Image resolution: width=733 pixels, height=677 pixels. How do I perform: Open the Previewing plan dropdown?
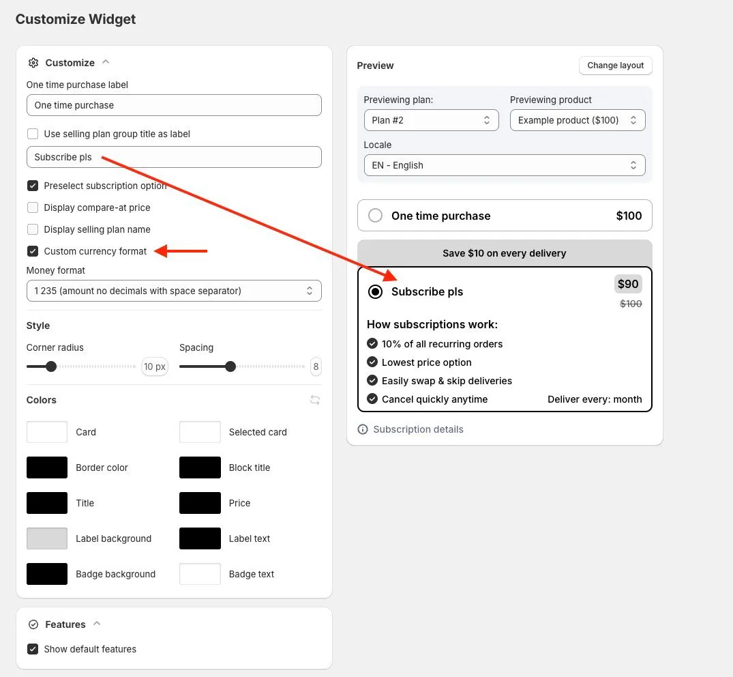click(x=431, y=120)
